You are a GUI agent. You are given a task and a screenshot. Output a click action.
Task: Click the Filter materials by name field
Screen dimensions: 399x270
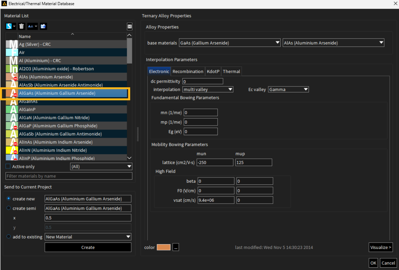point(69,176)
